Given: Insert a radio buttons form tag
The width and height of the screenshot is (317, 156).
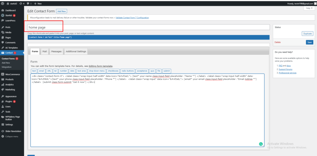Looking at the screenshot, I should point(127,71).
